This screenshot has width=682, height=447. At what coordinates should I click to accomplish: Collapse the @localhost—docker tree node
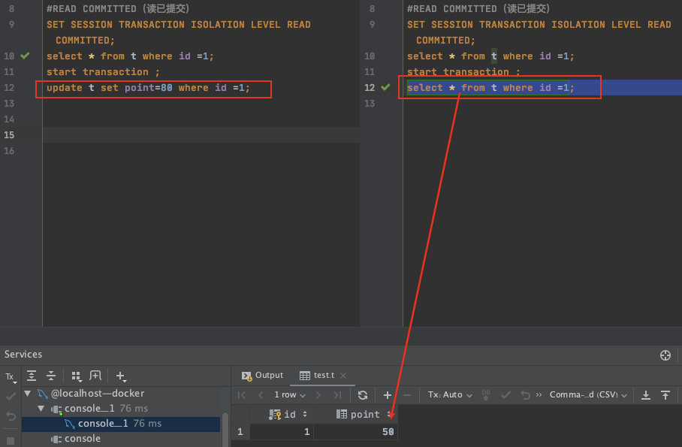tap(28, 394)
